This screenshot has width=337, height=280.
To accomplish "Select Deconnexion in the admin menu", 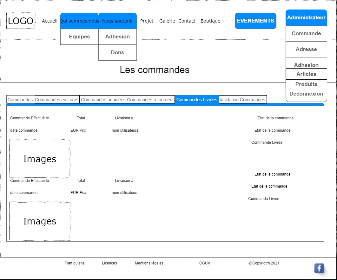I will [306, 94].
